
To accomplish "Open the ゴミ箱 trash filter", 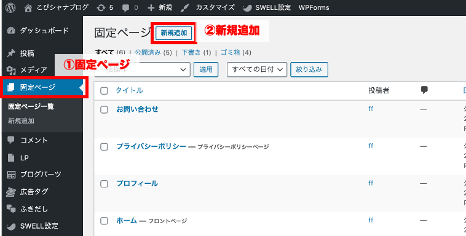I will (231, 53).
